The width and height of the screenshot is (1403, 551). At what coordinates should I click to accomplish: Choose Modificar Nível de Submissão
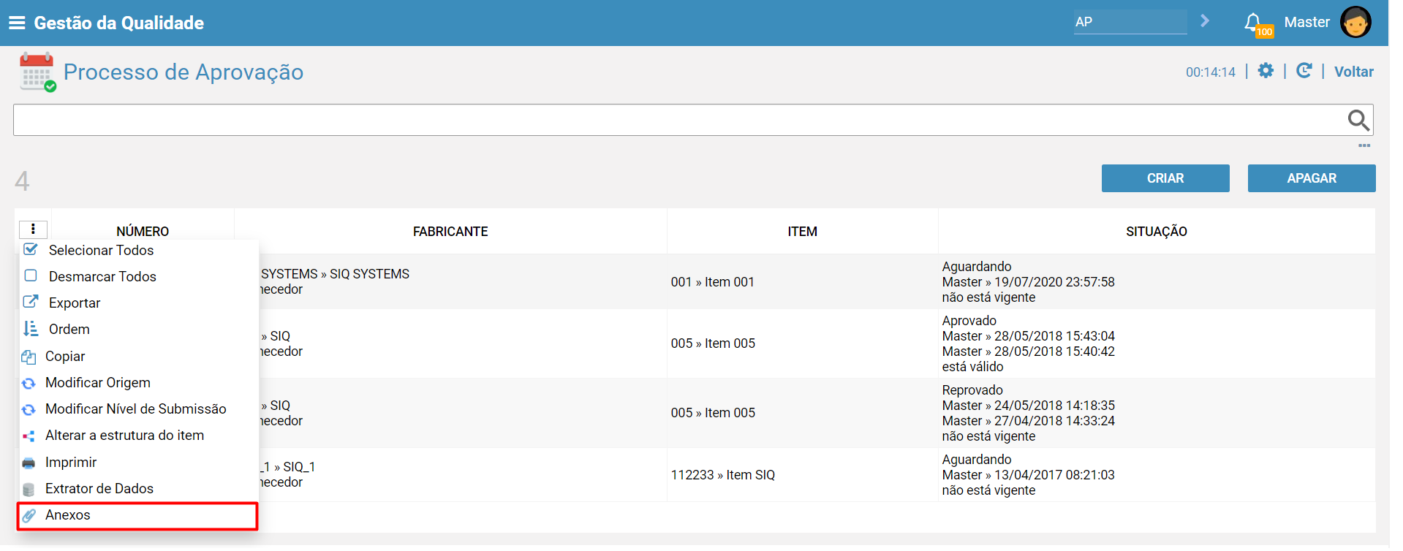point(136,408)
